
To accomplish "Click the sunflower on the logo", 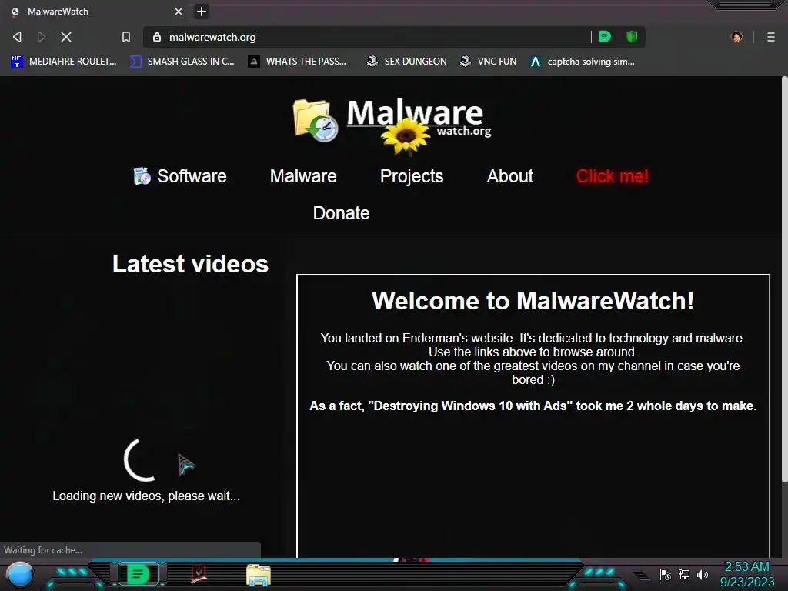I will pyautogui.click(x=406, y=135).
